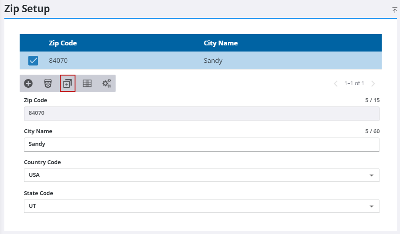
Task: Expand State Code using its arrow
Action: click(x=371, y=206)
